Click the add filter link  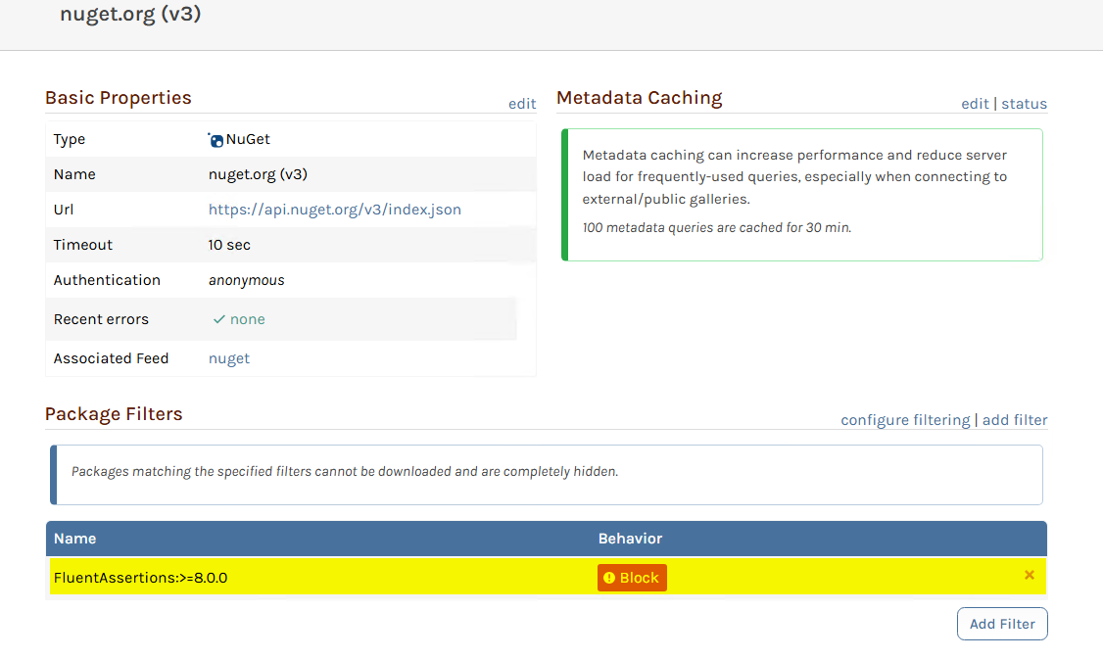click(1015, 420)
